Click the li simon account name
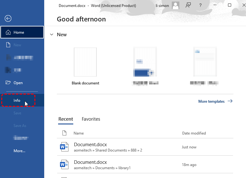Viewport: 246px width, 178px height. (162, 6)
